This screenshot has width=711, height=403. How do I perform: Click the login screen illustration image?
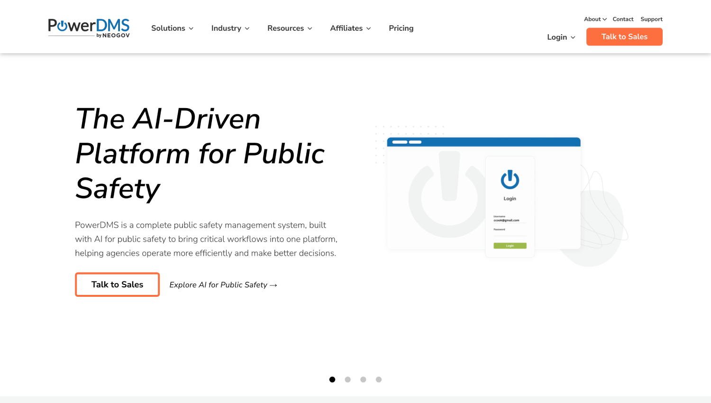(501, 196)
